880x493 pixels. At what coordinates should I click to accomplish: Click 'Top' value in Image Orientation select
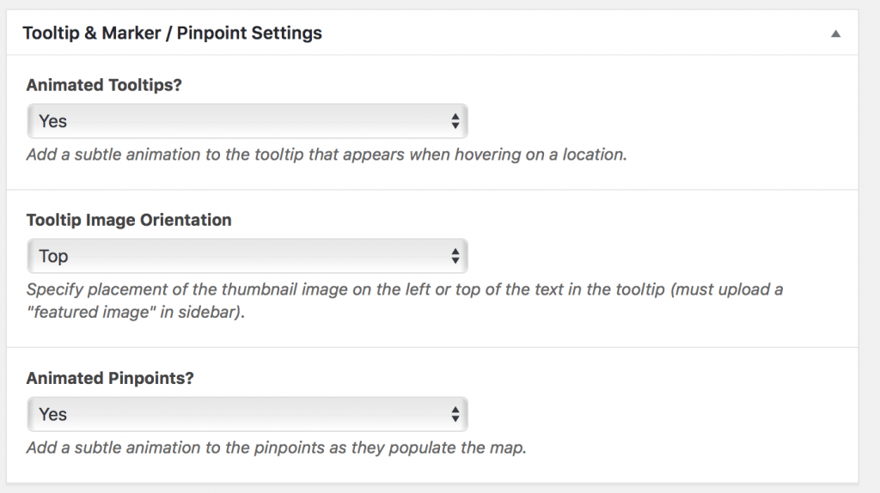tap(53, 256)
